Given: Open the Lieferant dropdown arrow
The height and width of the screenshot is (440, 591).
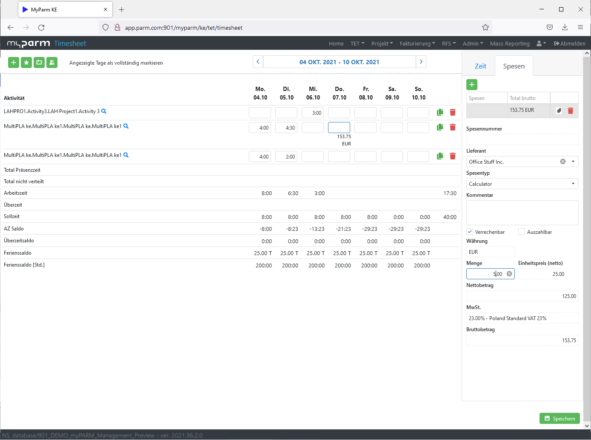Looking at the screenshot, I should pyautogui.click(x=573, y=162).
